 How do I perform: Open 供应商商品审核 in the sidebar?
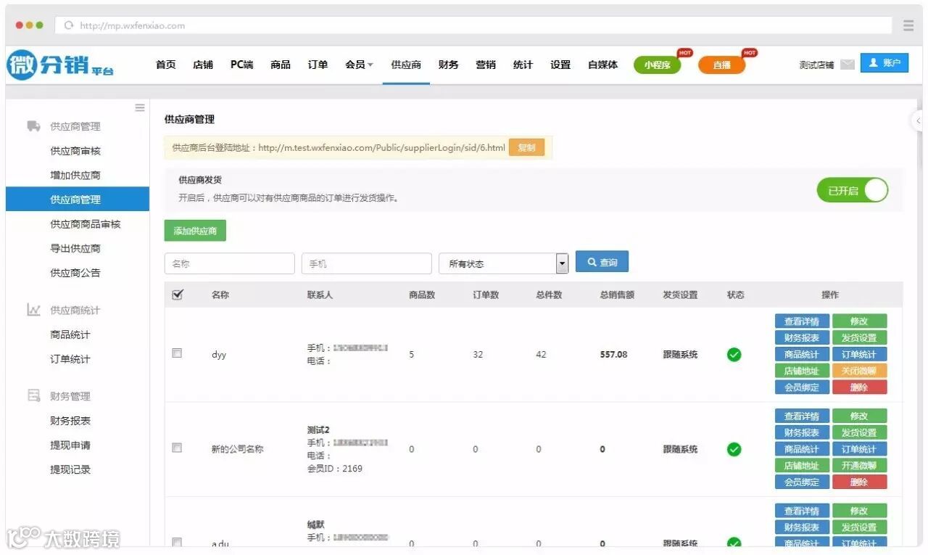(86, 224)
